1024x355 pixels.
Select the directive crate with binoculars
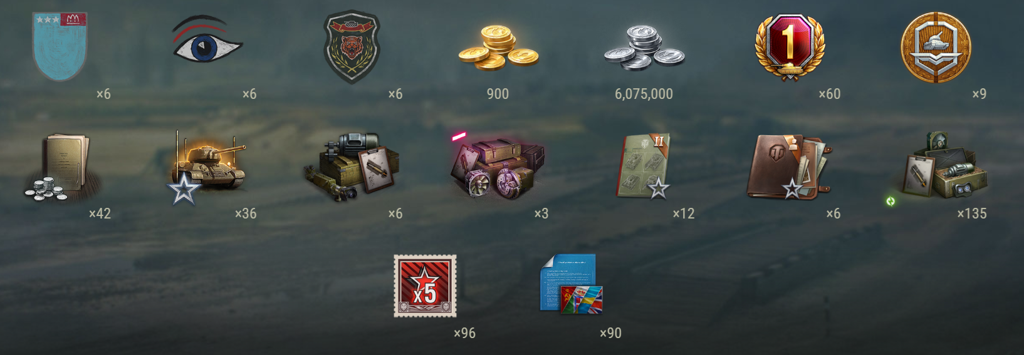(x=940, y=166)
